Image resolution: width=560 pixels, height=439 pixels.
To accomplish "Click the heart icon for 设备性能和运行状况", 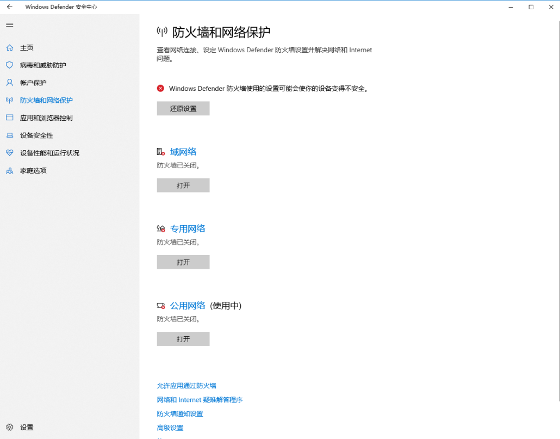I will pyautogui.click(x=10, y=152).
